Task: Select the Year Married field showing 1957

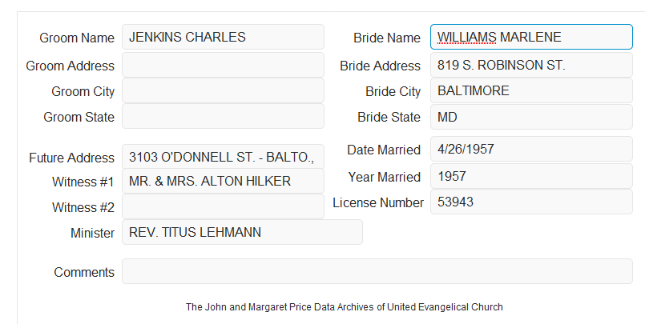Action: pos(531,177)
